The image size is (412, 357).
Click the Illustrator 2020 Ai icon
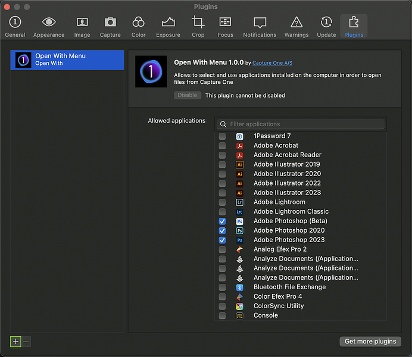coord(239,174)
